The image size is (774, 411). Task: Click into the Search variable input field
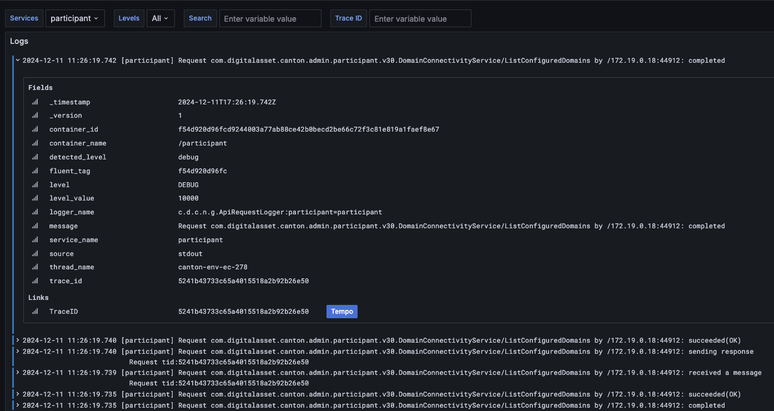click(270, 18)
